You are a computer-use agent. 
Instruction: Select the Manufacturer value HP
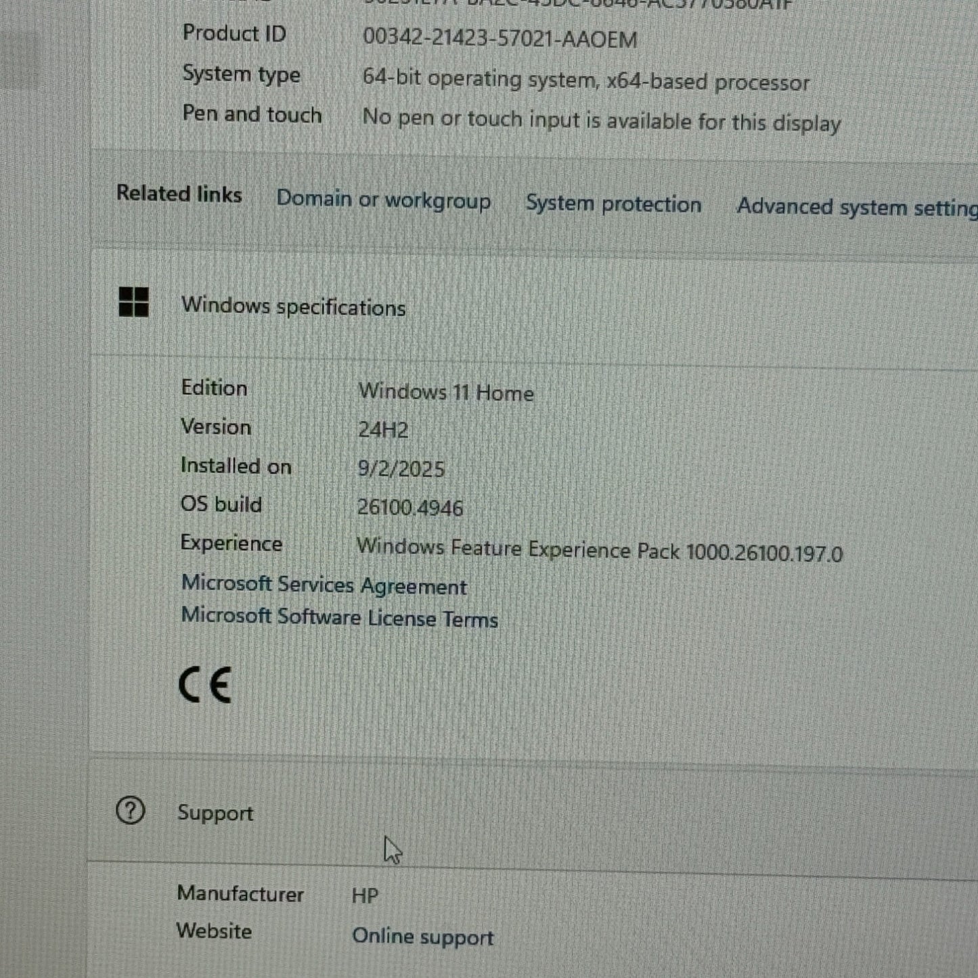click(365, 895)
